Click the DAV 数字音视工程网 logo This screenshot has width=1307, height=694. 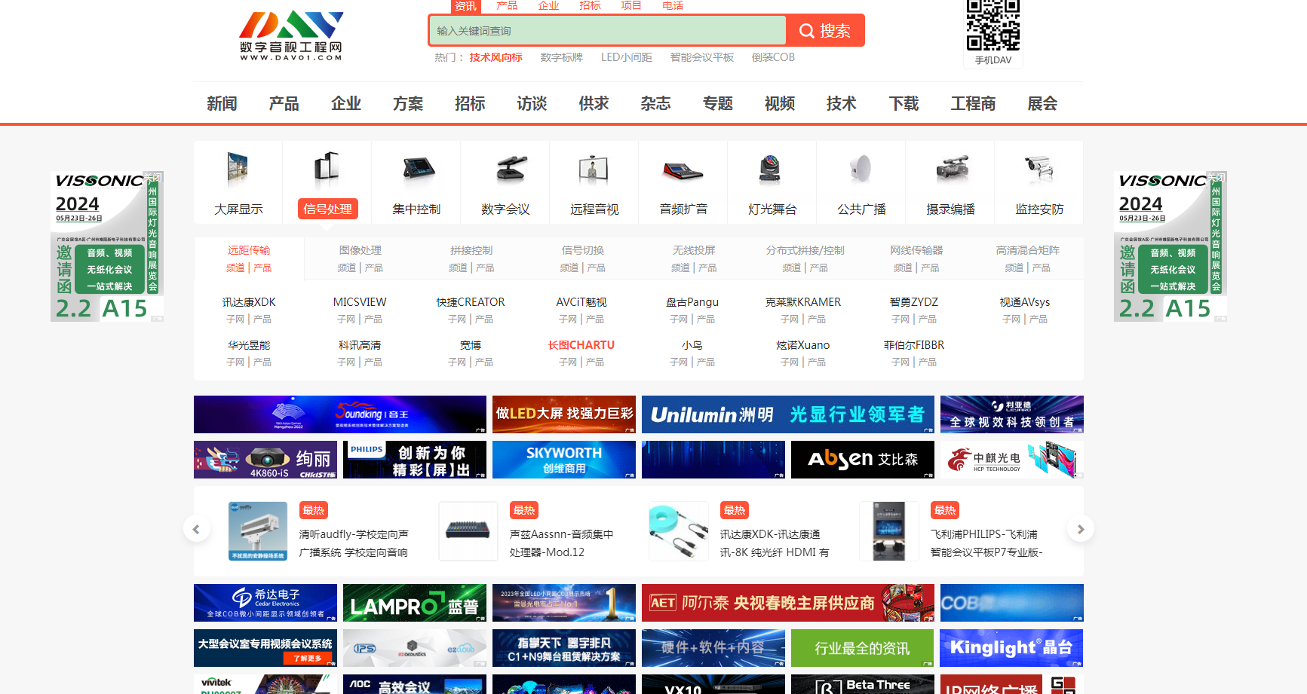click(x=291, y=35)
